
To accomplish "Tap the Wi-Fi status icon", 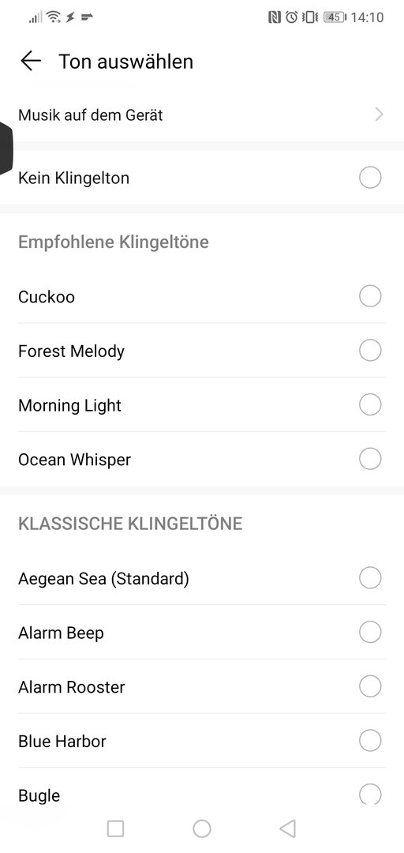I will coord(54,17).
